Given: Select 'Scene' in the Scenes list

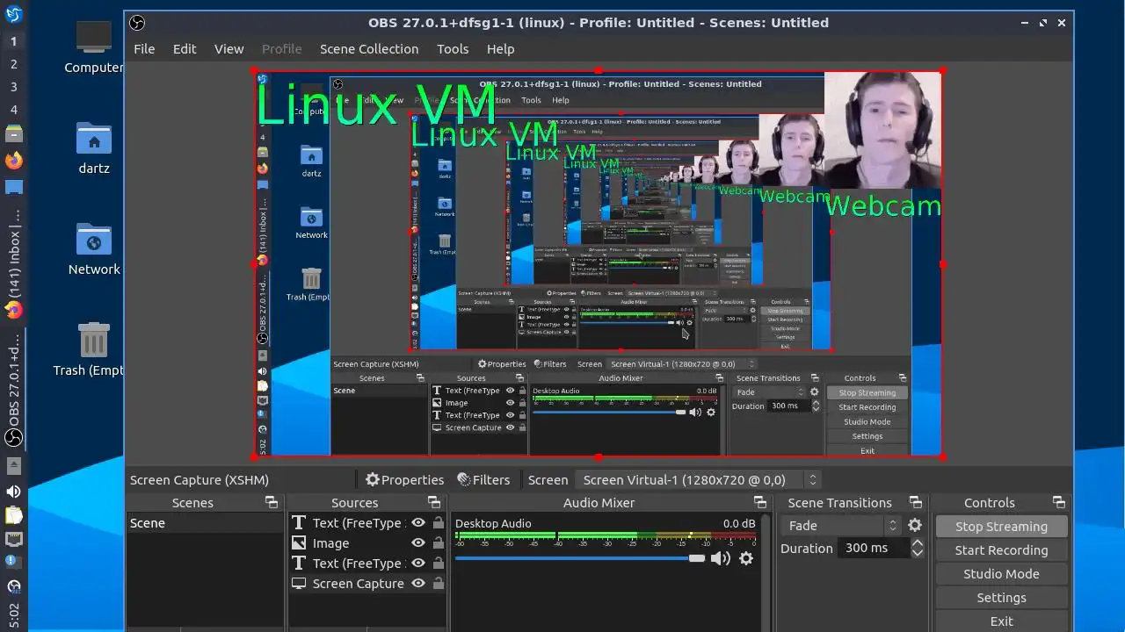Looking at the screenshot, I should click(x=205, y=522).
